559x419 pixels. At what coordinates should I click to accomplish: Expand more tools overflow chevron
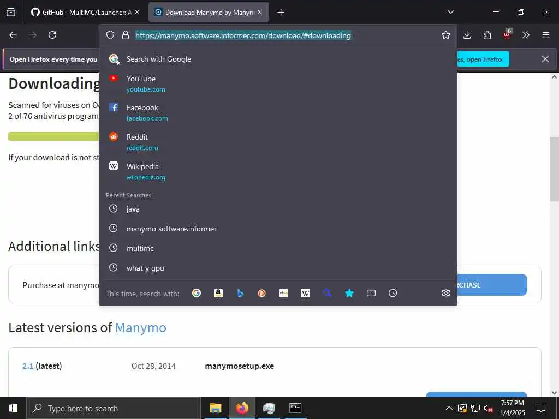[526, 35]
